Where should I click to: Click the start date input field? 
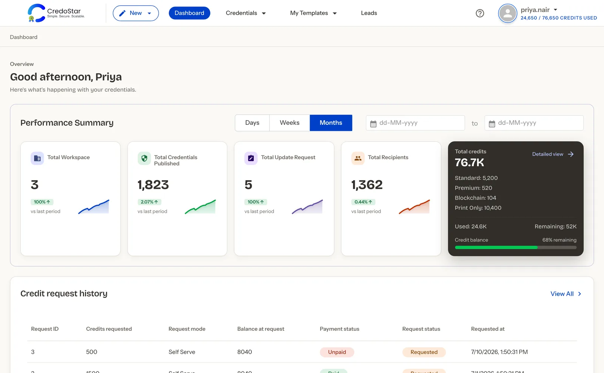415,123
